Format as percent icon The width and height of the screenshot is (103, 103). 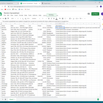(20, 19)
